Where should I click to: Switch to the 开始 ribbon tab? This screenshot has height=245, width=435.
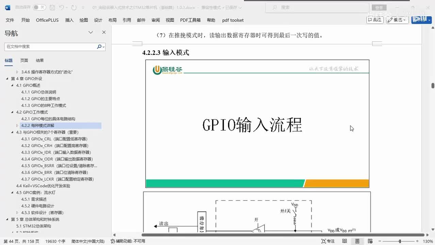click(x=26, y=20)
